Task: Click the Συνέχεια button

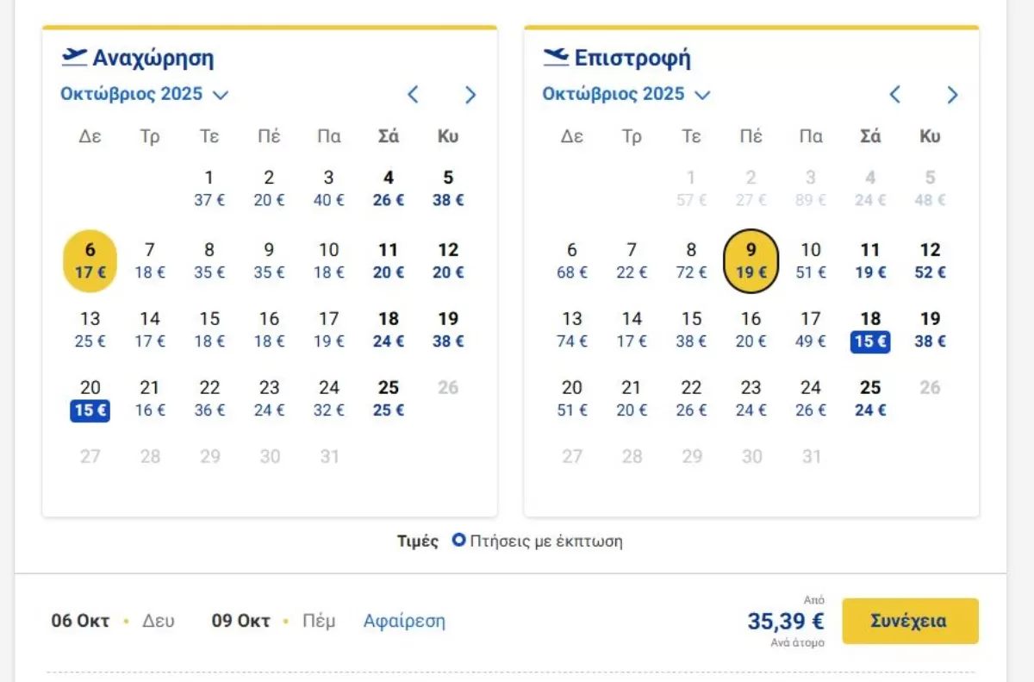Action: pyautogui.click(x=910, y=621)
